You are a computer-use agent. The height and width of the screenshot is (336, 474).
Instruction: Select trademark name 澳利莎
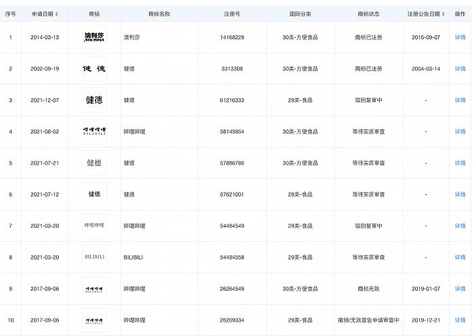(x=132, y=37)
